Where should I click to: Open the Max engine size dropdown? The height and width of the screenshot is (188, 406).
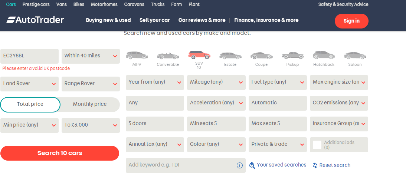339,83
